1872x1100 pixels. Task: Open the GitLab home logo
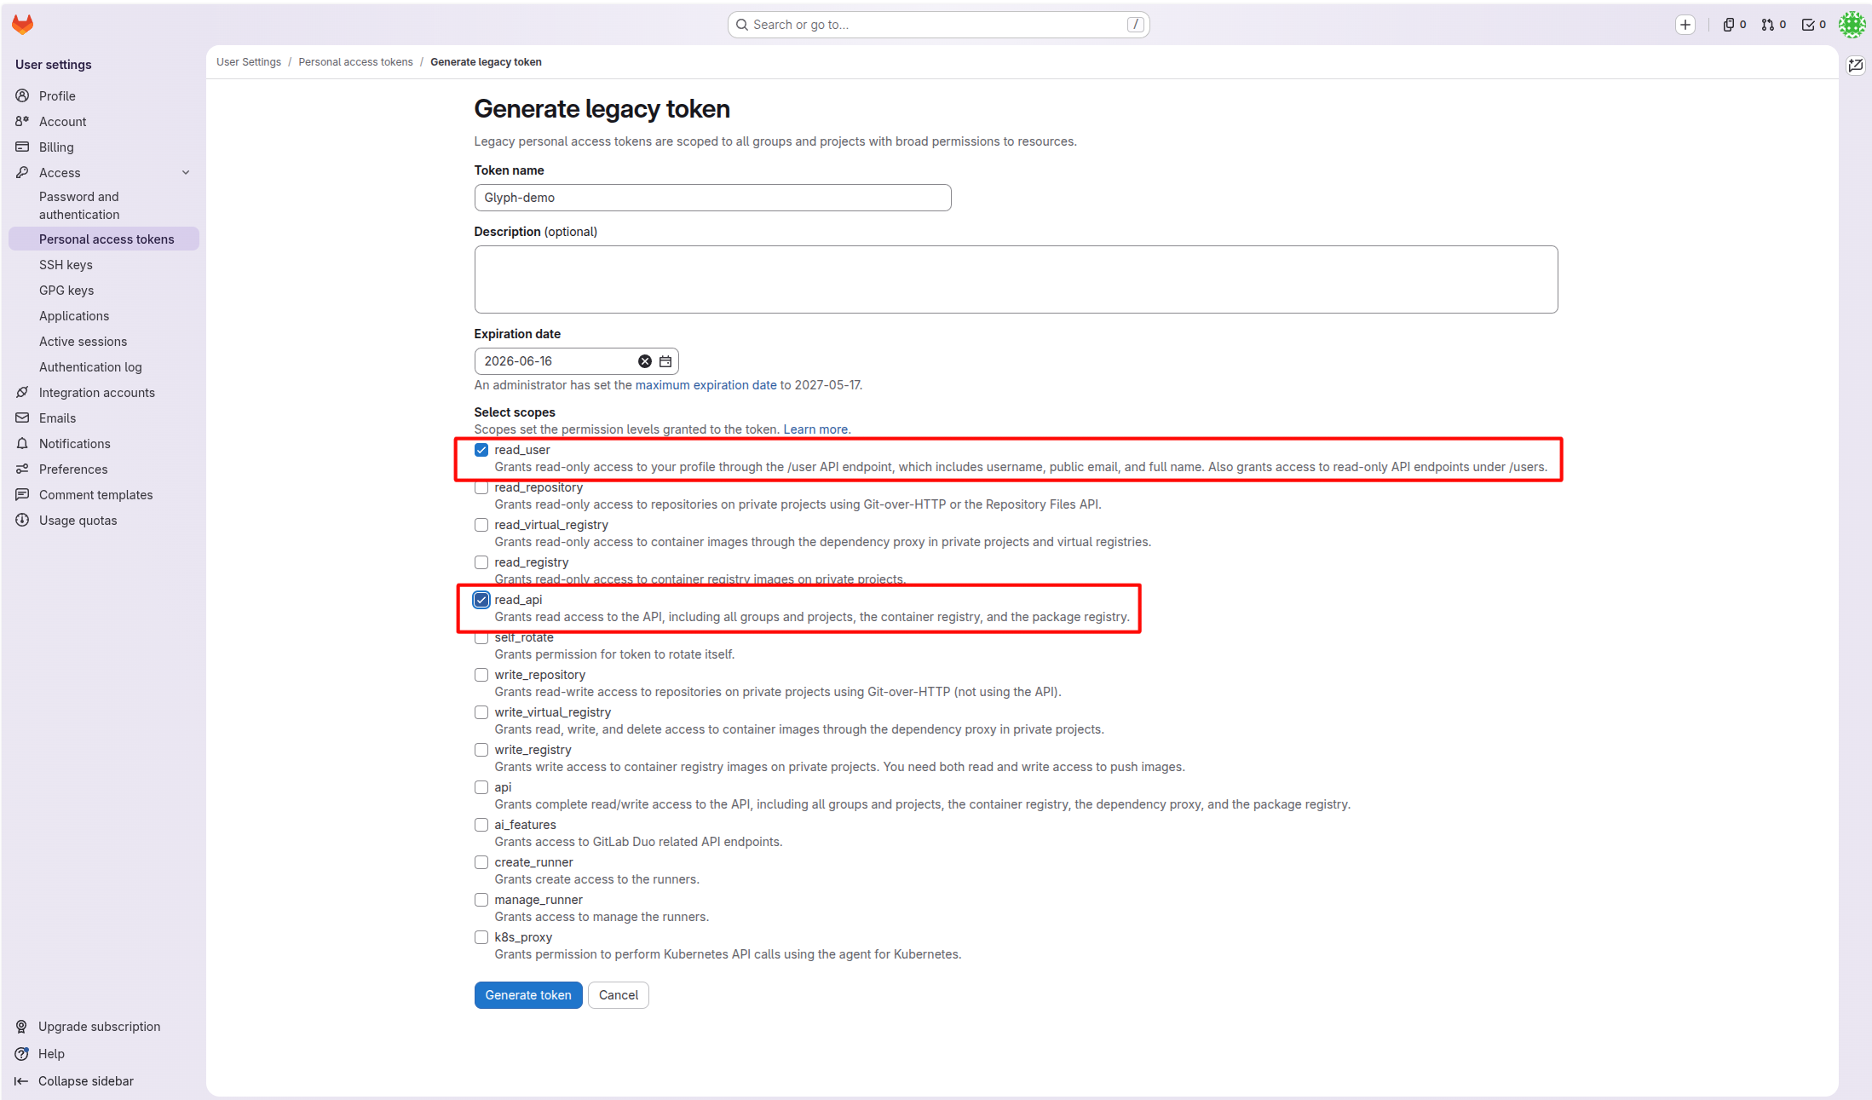(23, 25)
